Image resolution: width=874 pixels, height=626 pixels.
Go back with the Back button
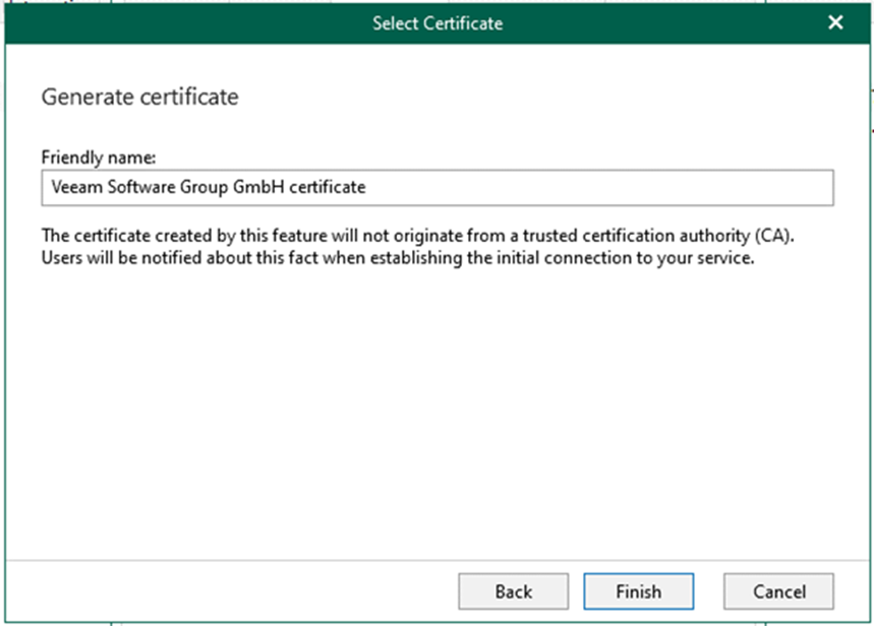(x=514, y=592)
